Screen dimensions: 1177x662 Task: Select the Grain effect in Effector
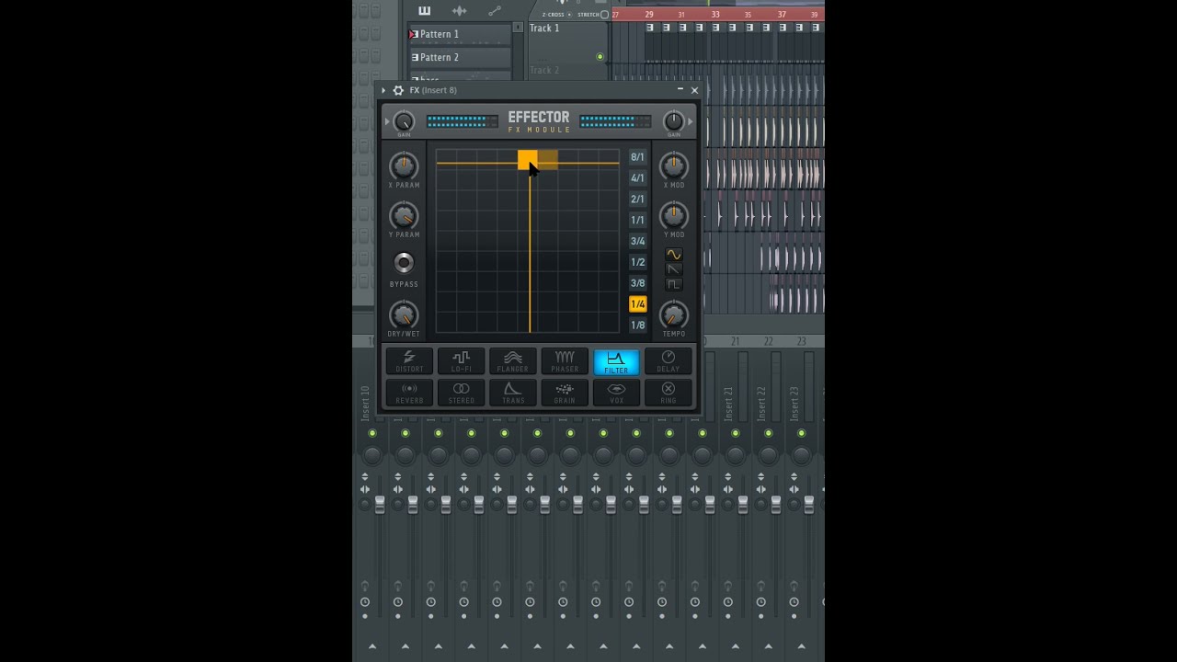pyautogui.click(x=565, y=393)
